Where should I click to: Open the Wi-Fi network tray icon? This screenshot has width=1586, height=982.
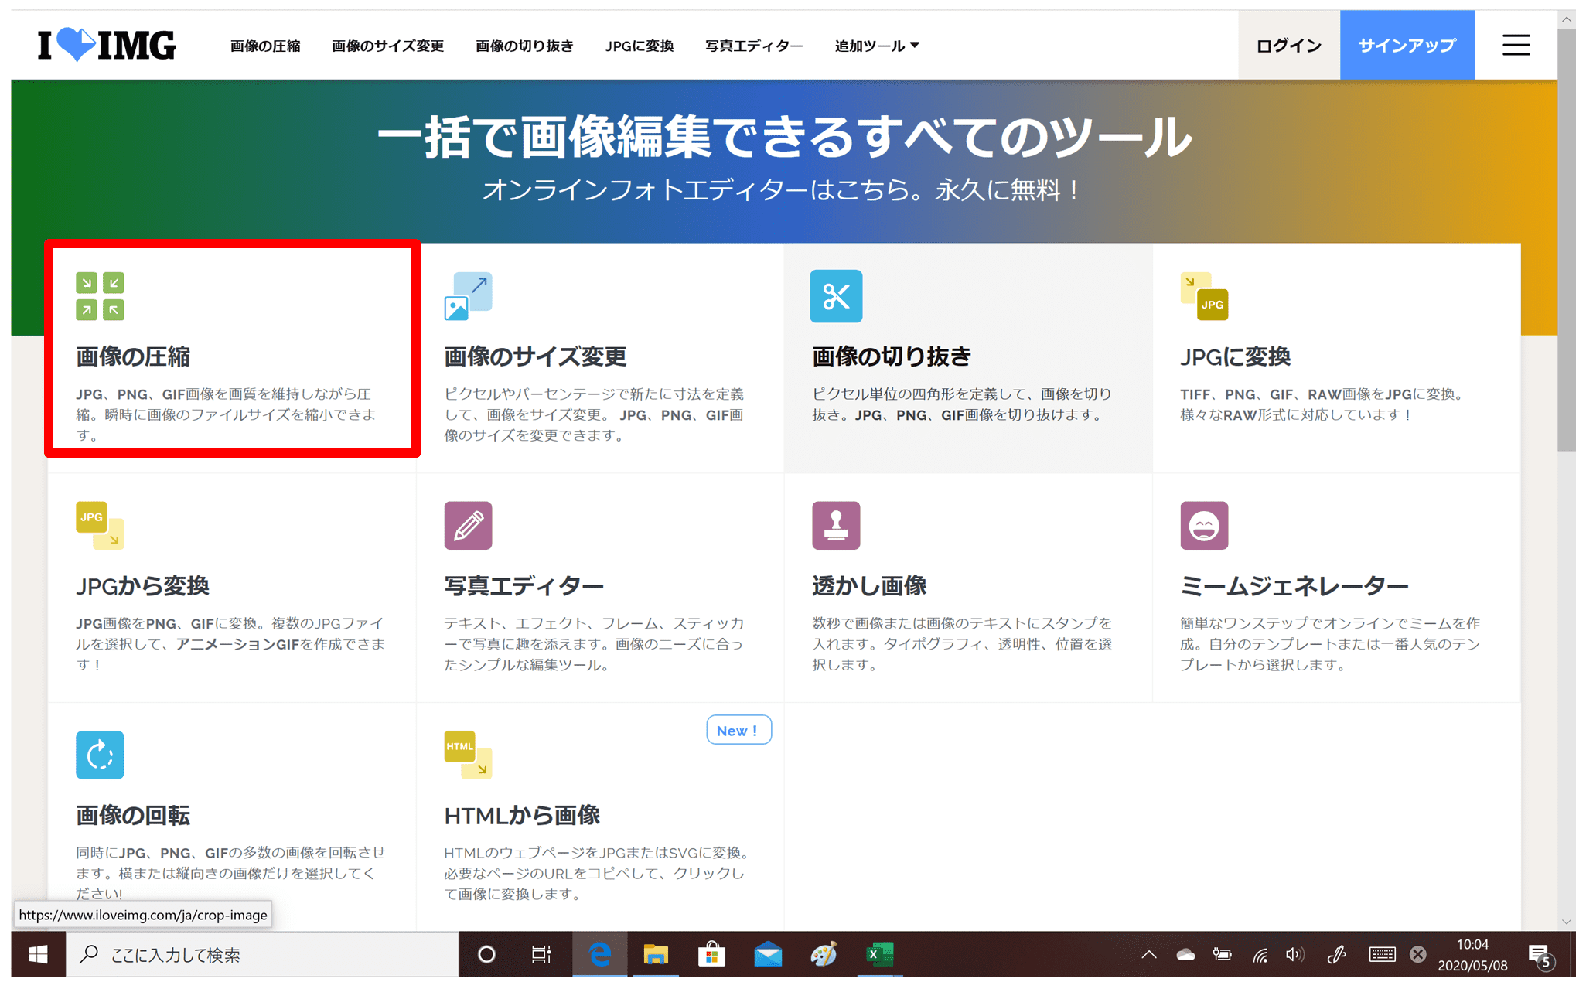(1260, 955)
